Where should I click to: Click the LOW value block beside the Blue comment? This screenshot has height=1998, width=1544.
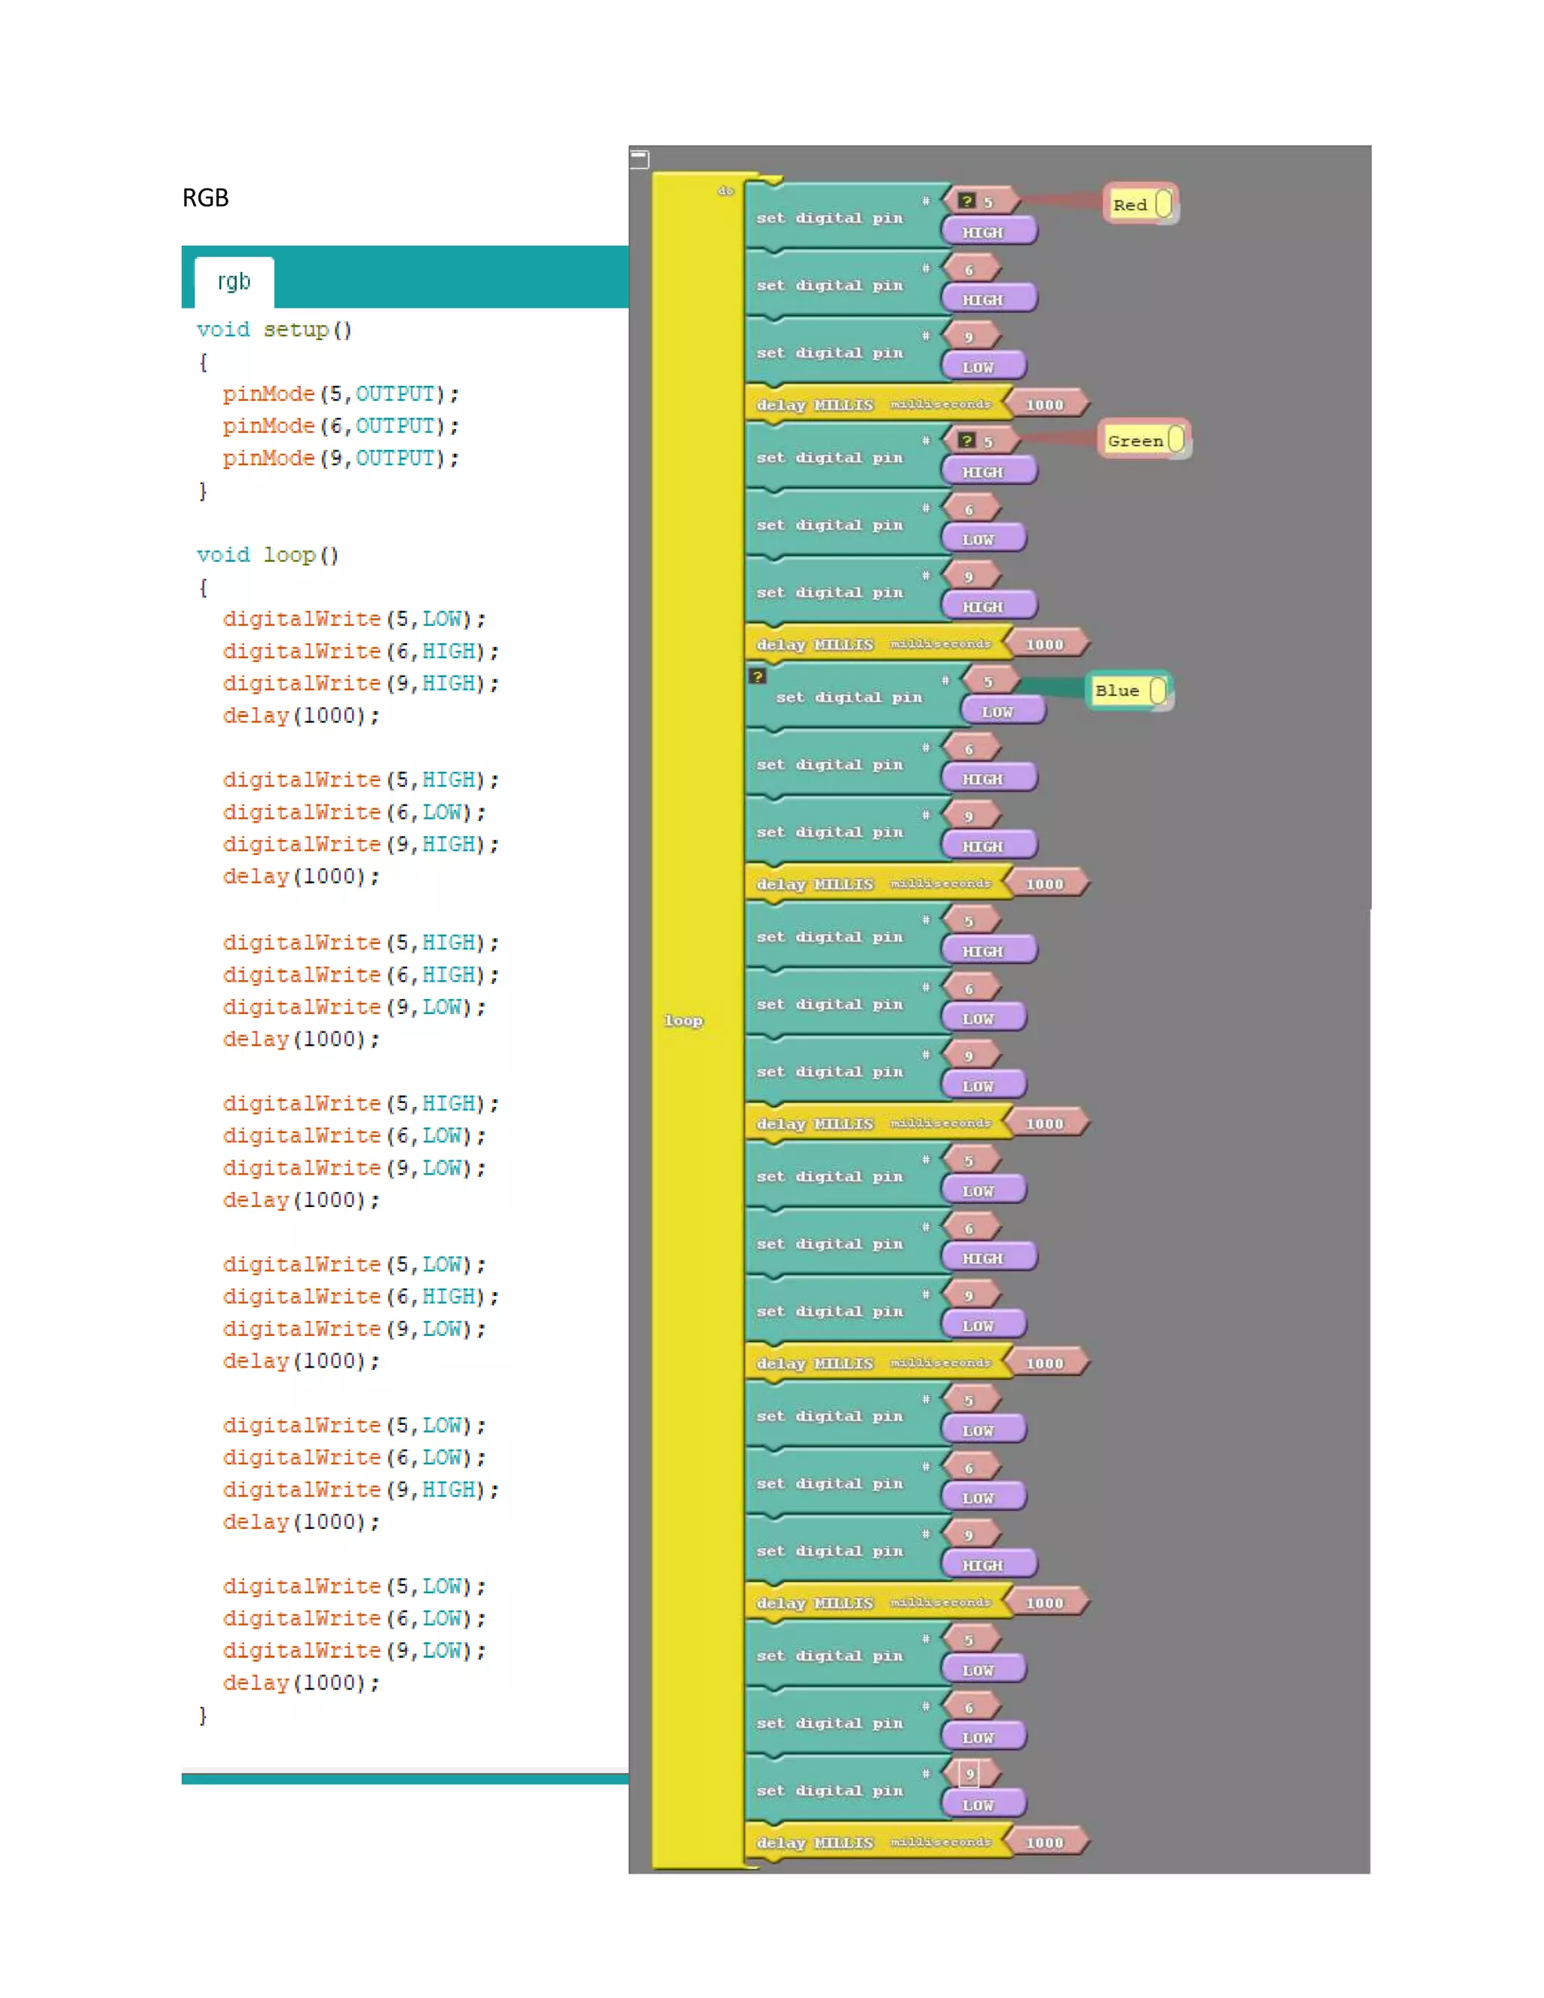coord(998,711)
